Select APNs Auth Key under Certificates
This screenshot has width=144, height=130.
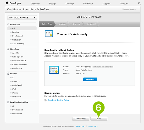click(18, 44)
